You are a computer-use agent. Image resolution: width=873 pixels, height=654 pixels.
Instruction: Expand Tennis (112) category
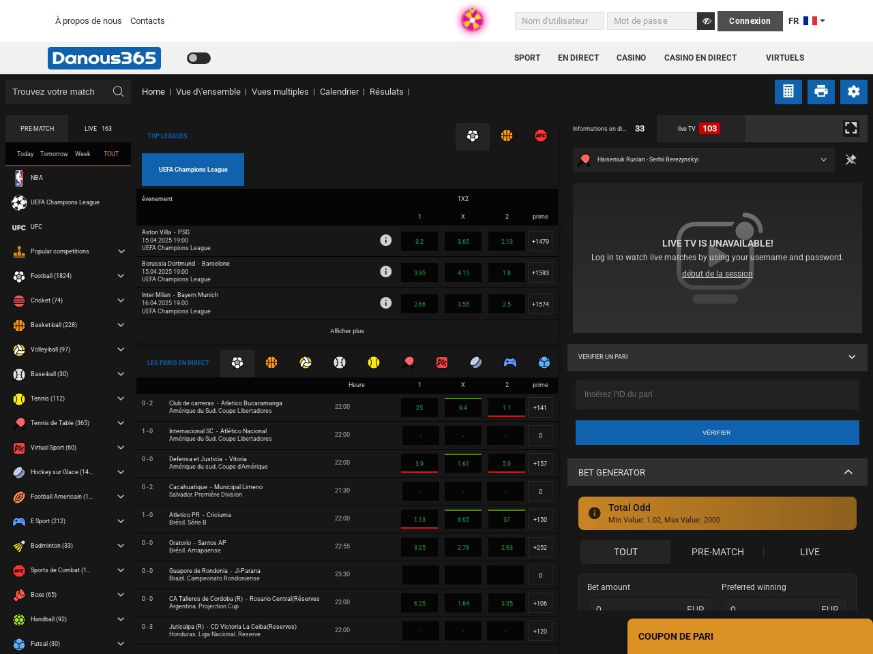tap(121, 399)
